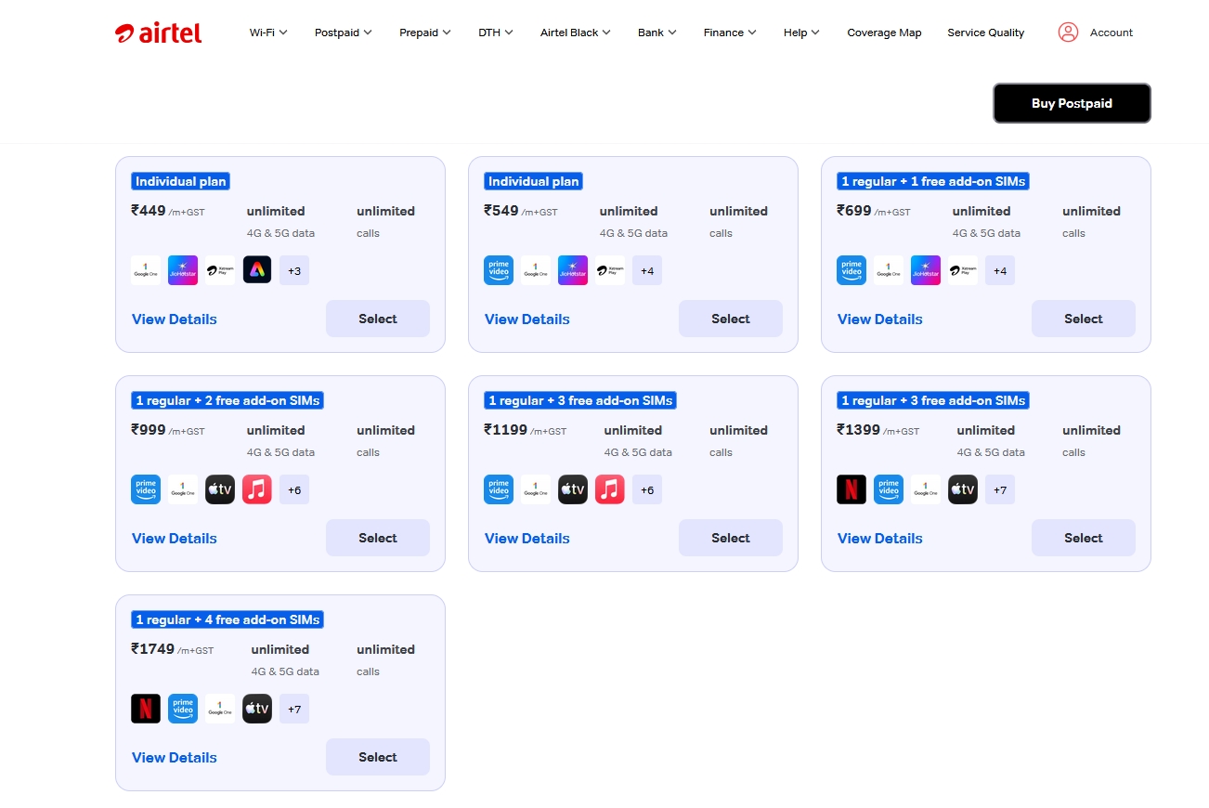Select the ₹449 individual plan

pos(378,319)
